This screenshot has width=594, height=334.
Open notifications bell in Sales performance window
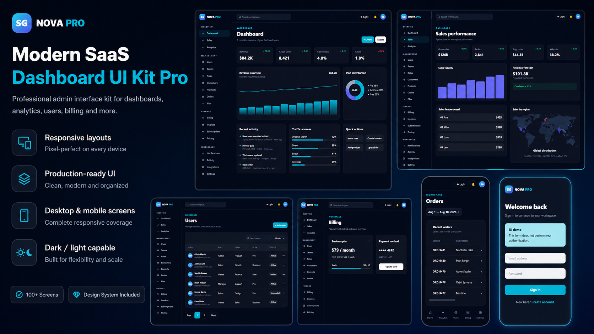[571, 17]
